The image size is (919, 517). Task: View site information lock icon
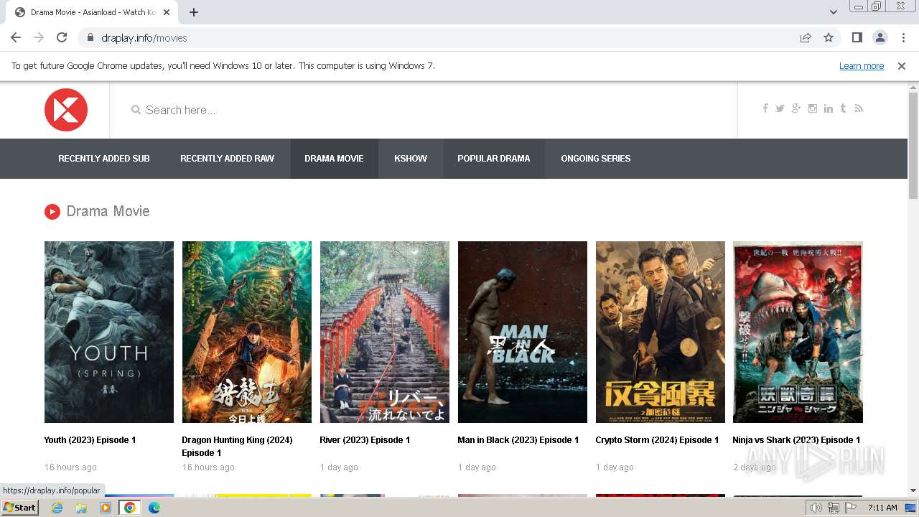[90, 37]
